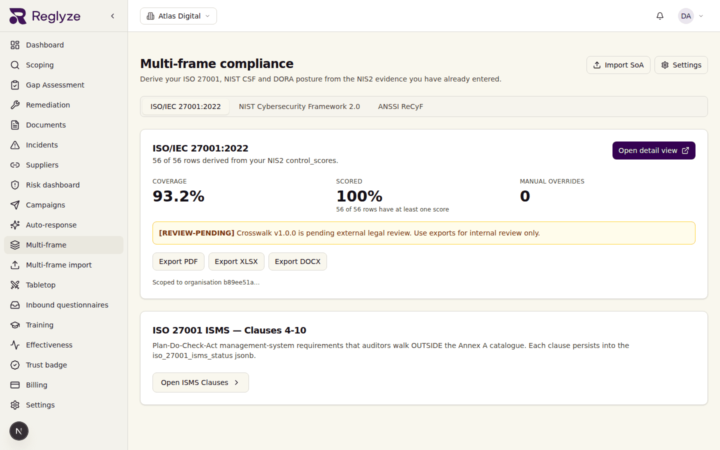720x450 pixels.
Task: Open the Atlas Digital organisation dropdown
Action: pos(178,16)
